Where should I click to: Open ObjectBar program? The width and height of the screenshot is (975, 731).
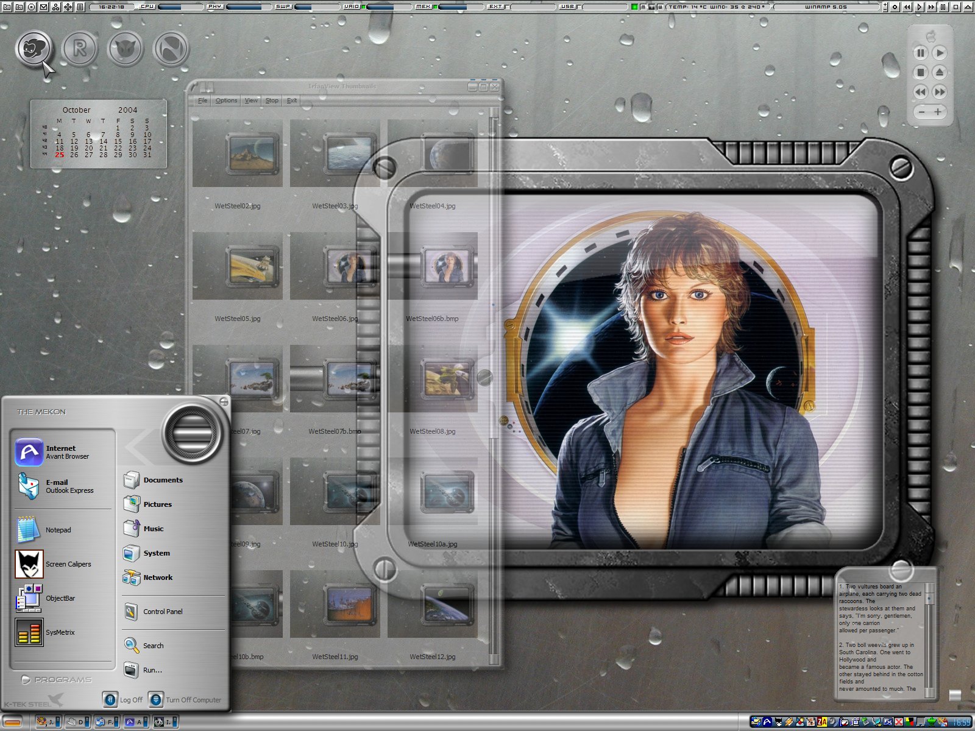pyautogui.click(x=63, y=598)
